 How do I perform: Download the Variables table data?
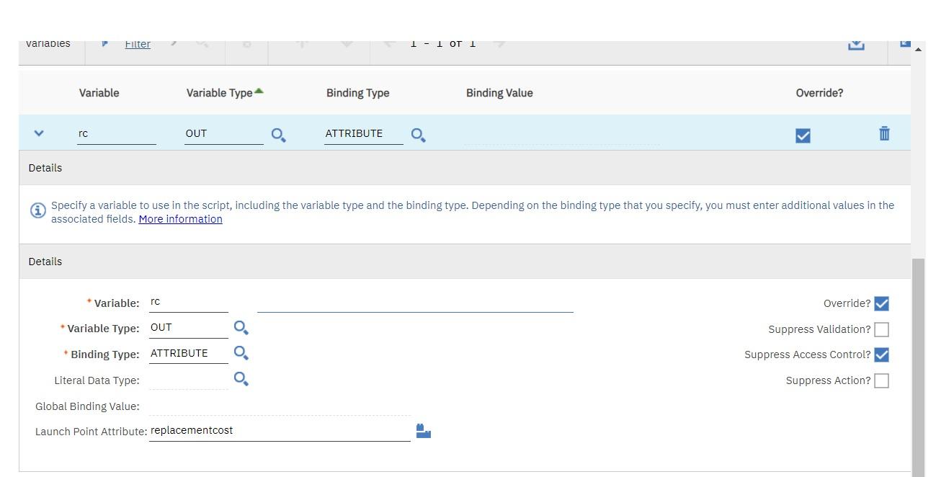[855, 43]
